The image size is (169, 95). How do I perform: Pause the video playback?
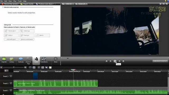(x=115, y=61)
